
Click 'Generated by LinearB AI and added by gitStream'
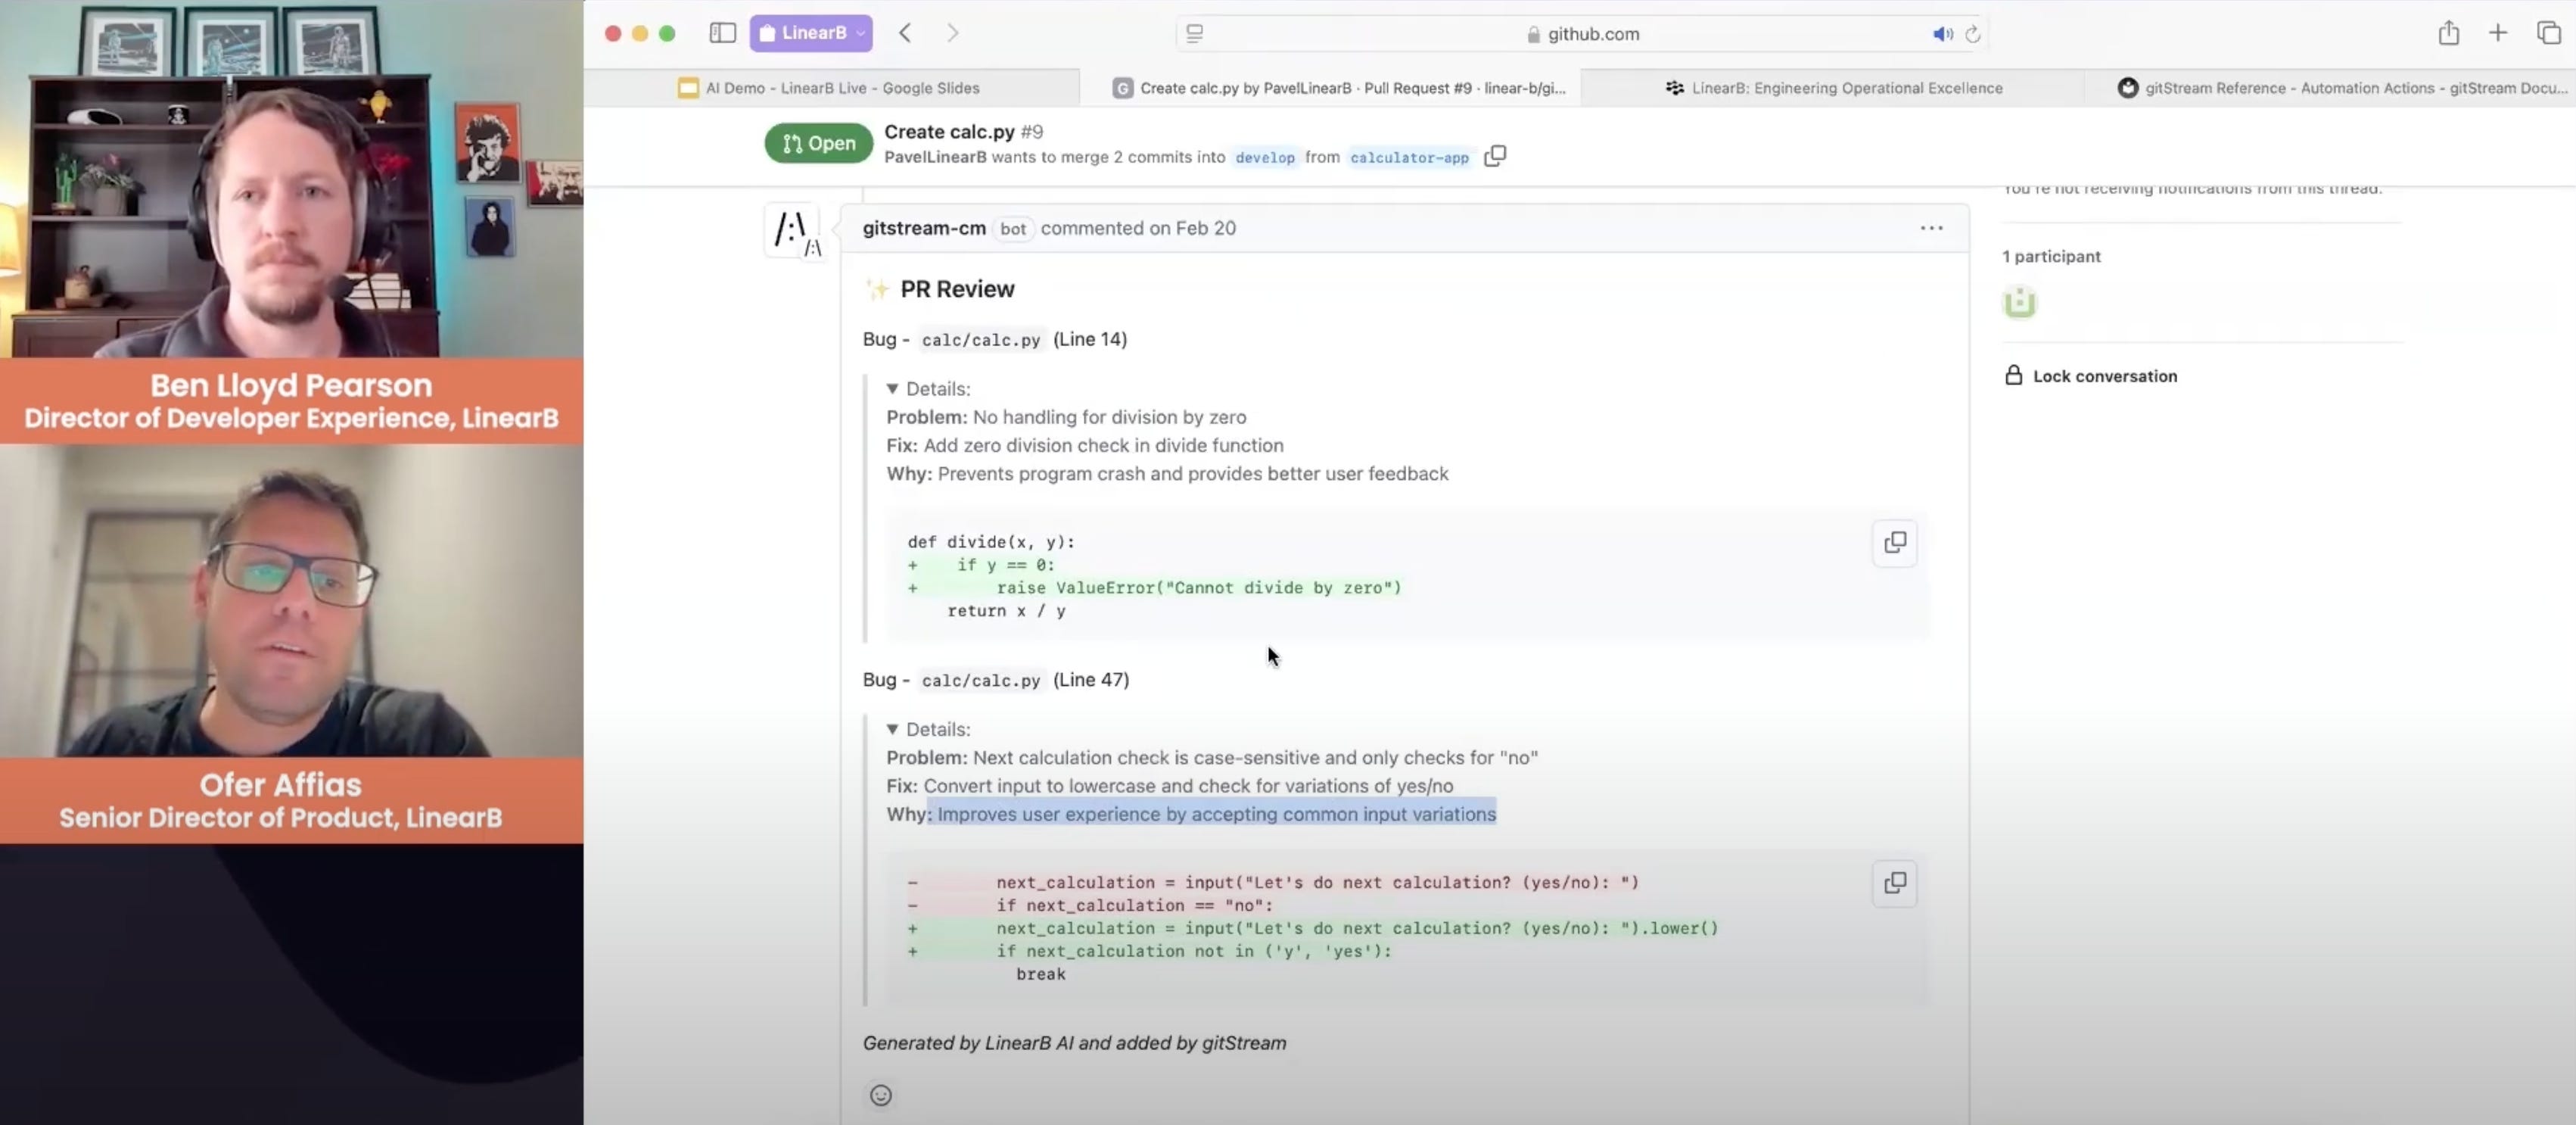coord(1074,1043)
